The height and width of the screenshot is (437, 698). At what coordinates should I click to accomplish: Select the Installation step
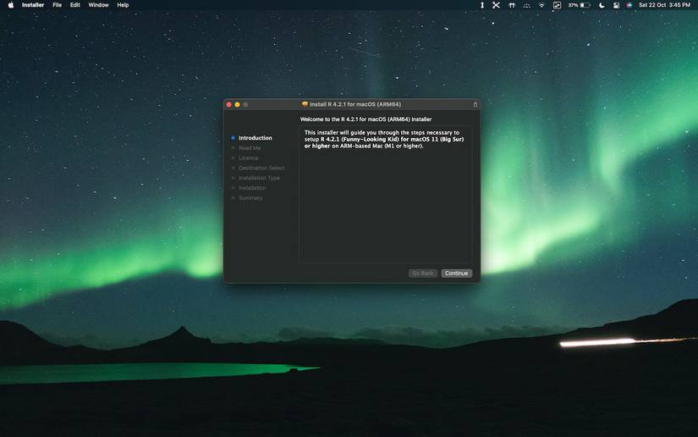click(x=252, y=188)
